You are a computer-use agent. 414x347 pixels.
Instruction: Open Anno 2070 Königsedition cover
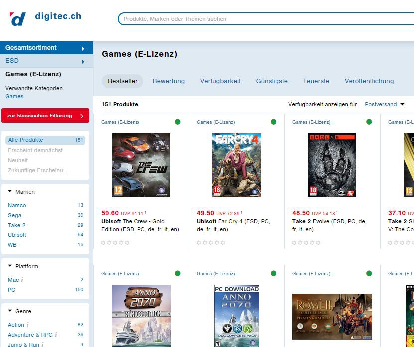click(x=141, y=316)
